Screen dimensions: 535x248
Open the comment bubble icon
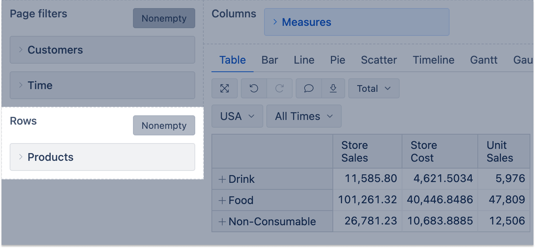click(308, 89)
